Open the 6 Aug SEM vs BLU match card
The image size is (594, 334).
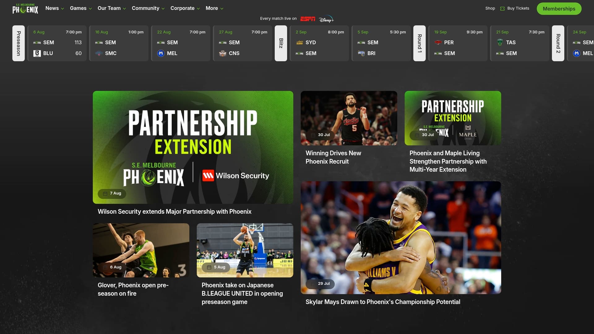(x=57, y=43)
